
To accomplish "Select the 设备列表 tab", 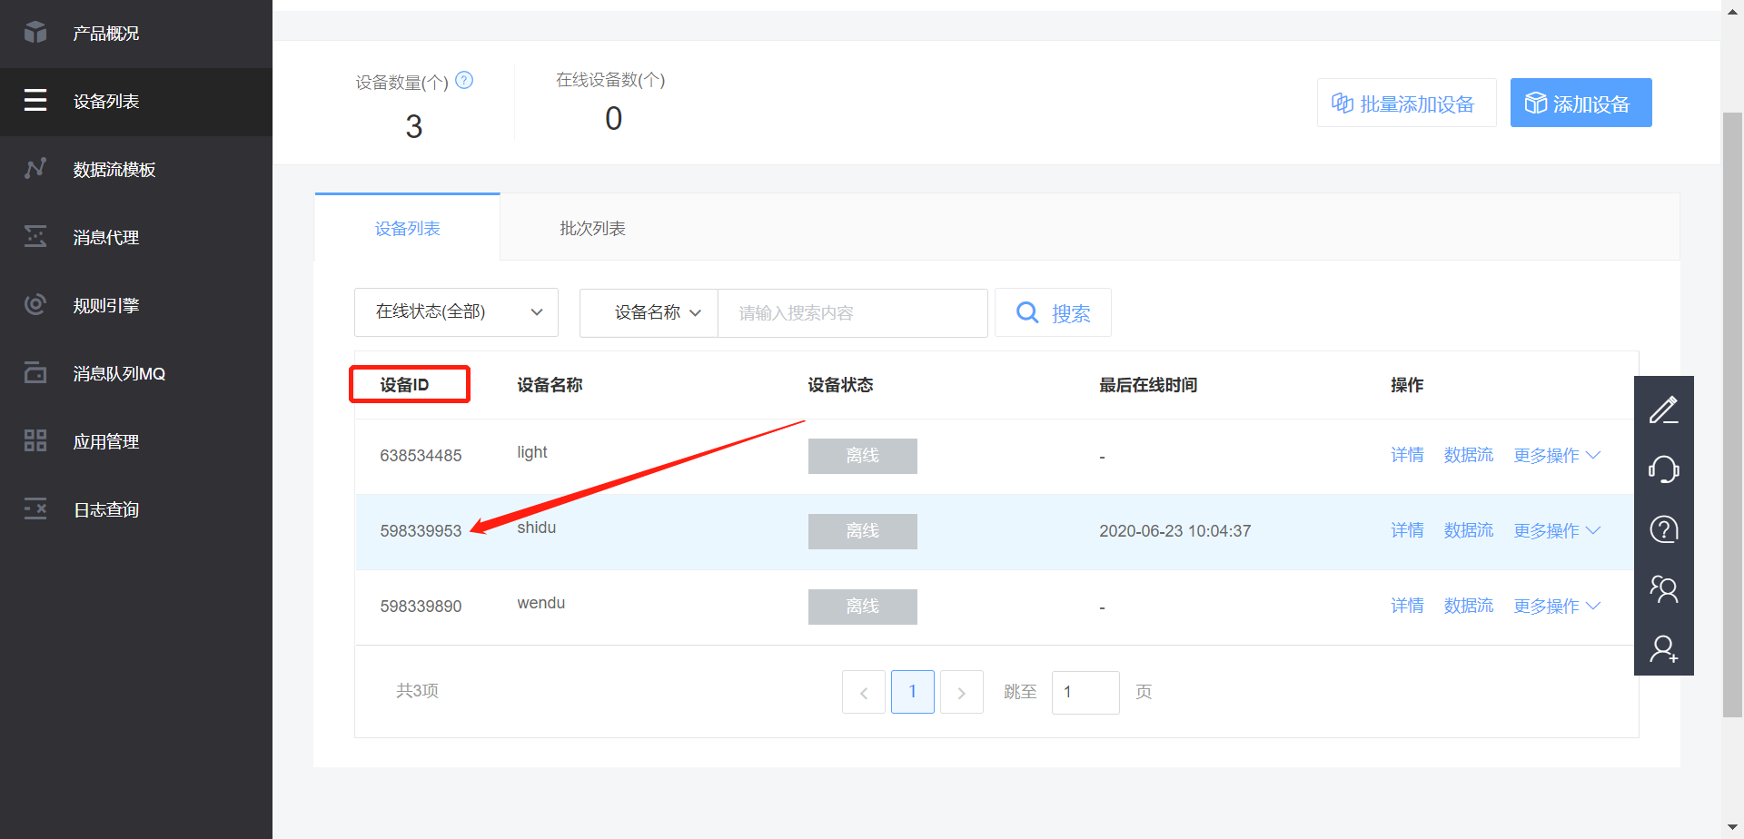I will (x=406, y=228).
